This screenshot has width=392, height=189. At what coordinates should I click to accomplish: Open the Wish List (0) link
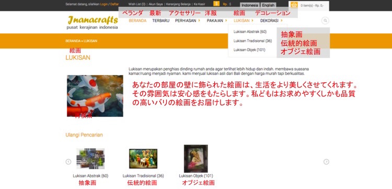coord(137,4)
